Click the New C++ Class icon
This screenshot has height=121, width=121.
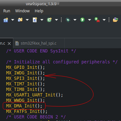pyautogui.click(x=49, y=20)
